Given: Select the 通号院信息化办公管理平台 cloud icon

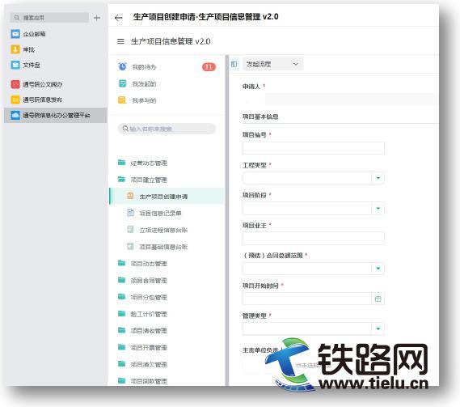Looking at the screenshot, I should [15, 115].
